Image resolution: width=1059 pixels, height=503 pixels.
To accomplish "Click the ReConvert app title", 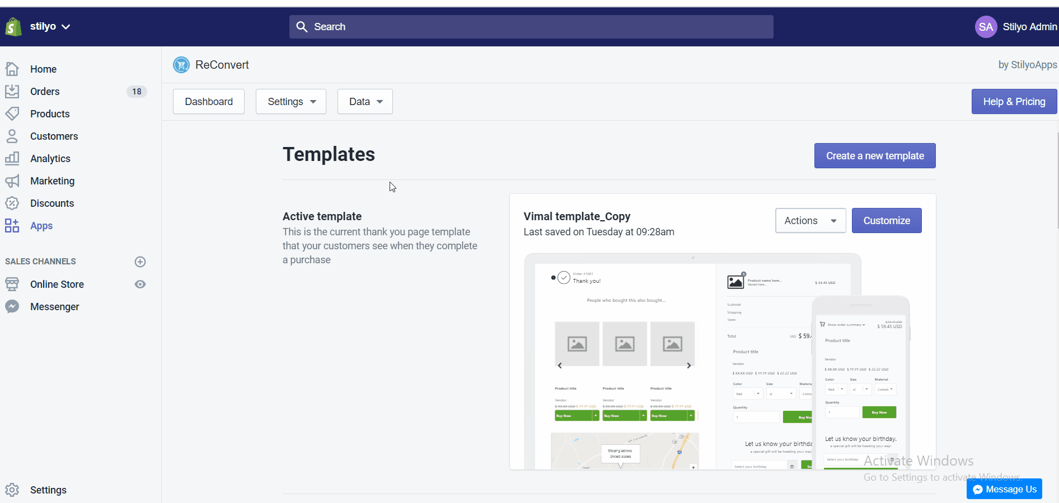I will [222, 65].
